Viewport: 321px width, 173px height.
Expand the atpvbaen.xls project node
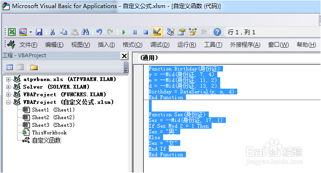[x=8, y=79]
